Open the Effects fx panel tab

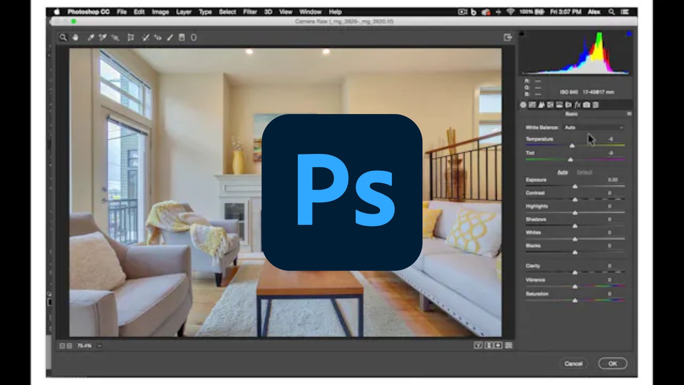578,104
